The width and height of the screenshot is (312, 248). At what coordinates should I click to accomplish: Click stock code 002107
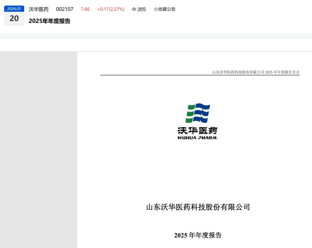[65, 9]
